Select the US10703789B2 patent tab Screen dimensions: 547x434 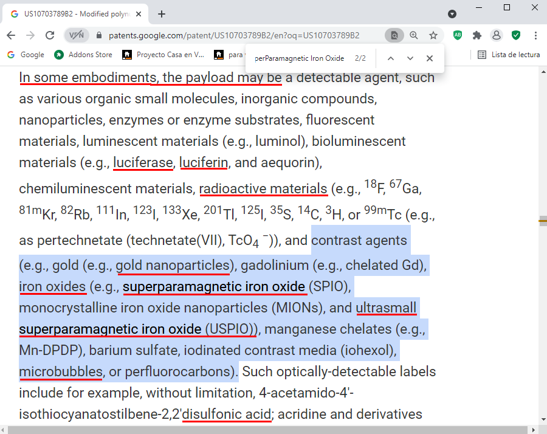click(x=73, y=14)
